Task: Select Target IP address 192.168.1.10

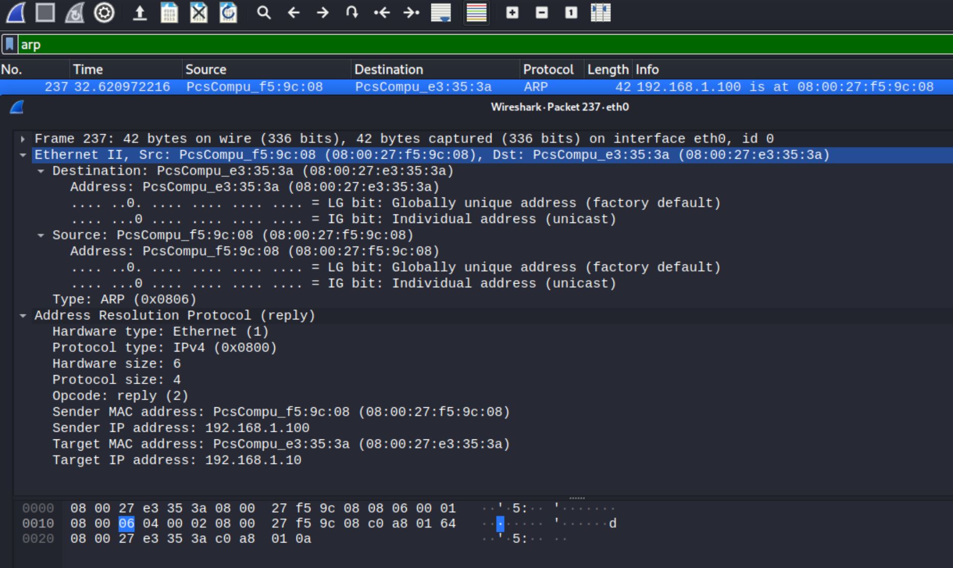Action: coord(177,460)
